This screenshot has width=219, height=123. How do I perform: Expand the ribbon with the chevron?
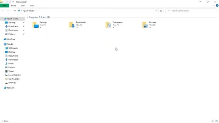pos(214,5)
